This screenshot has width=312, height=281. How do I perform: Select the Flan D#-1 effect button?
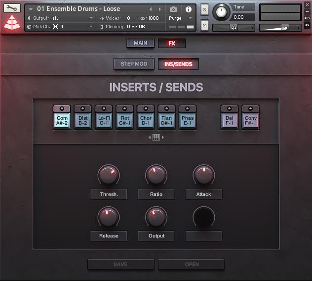pos(166,120)
